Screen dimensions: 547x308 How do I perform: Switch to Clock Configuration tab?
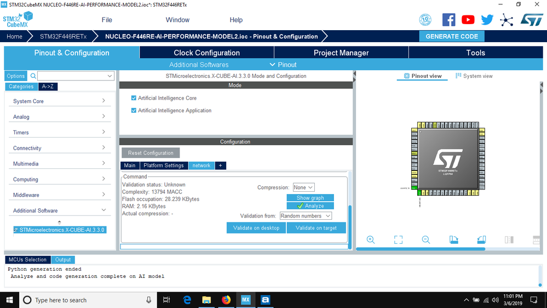pyautogui.click(x=206, y=53)
